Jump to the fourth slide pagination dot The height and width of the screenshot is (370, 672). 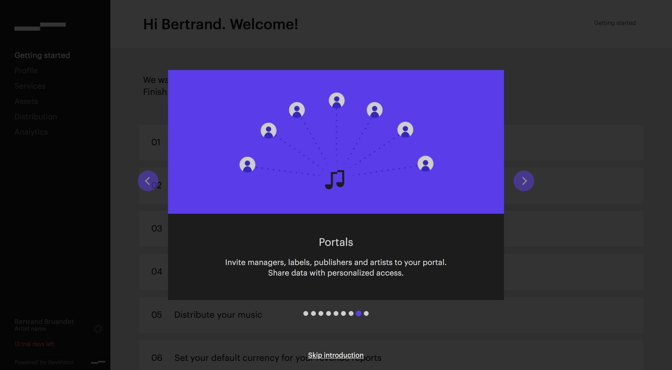tap(328, 314)
